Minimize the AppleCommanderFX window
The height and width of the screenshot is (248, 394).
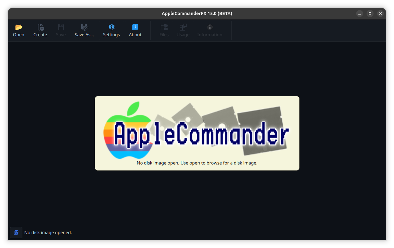tap(360, 14)
